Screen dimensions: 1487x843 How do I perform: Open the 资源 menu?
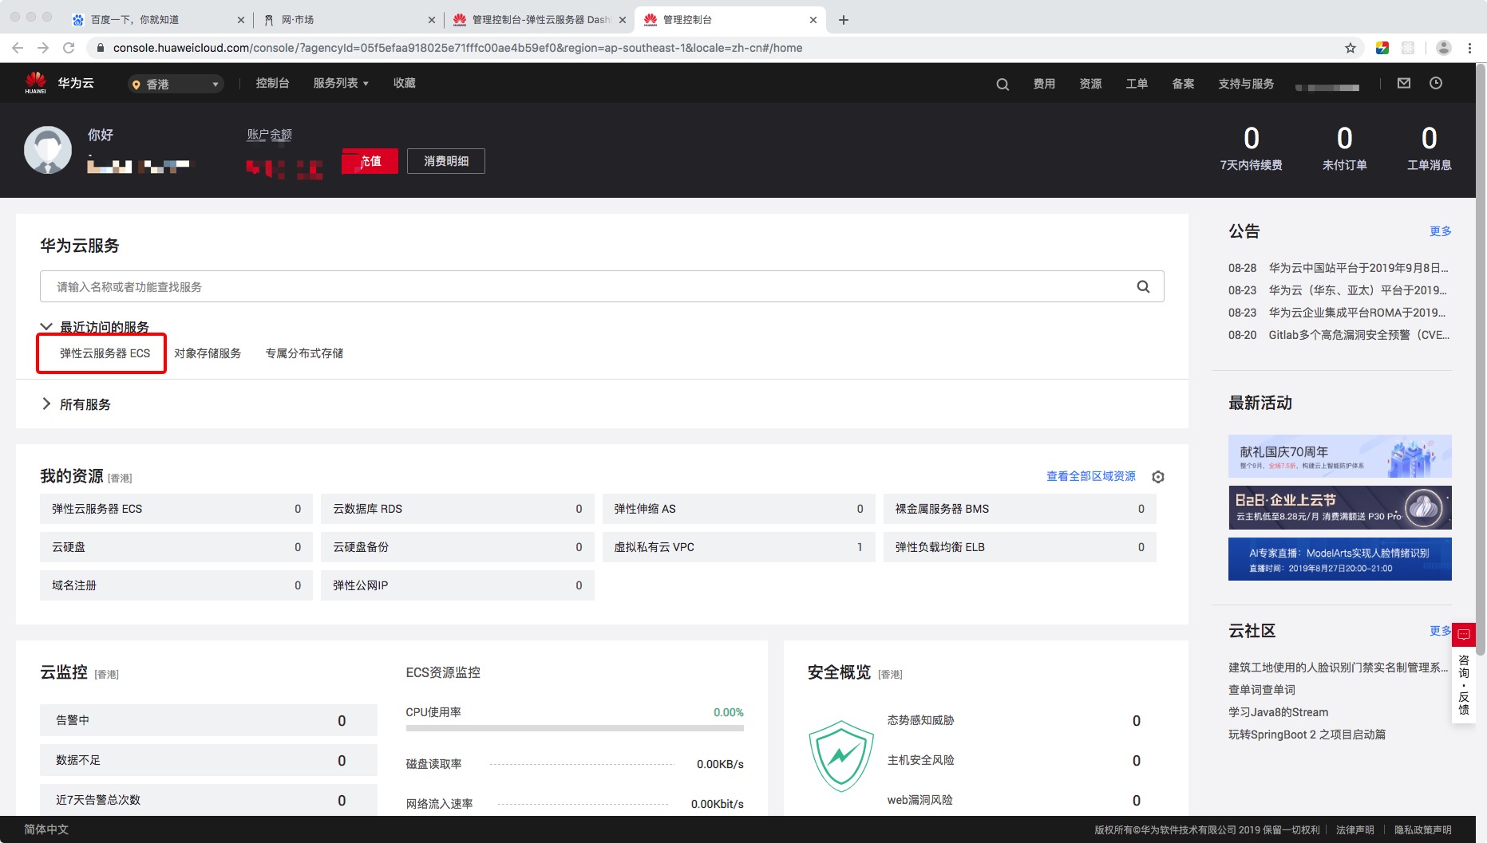coord(1090,84)
